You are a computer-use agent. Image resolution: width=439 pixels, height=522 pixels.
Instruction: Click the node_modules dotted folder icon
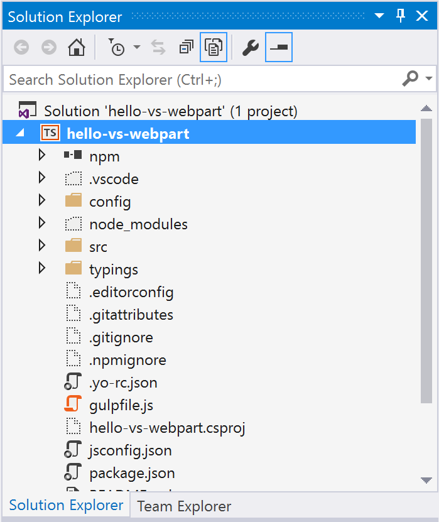tap(73, 224)
